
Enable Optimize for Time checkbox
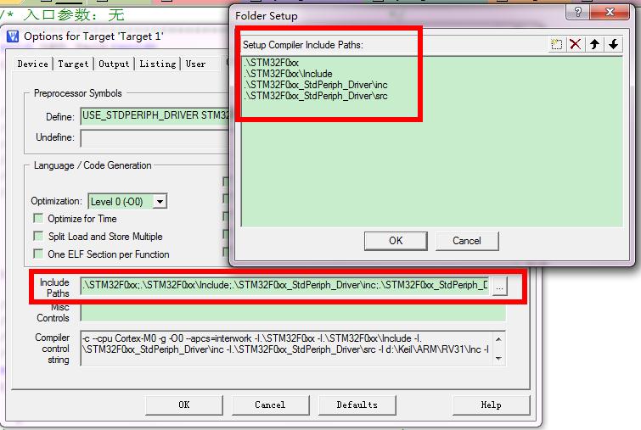click(x=38, y=219)
